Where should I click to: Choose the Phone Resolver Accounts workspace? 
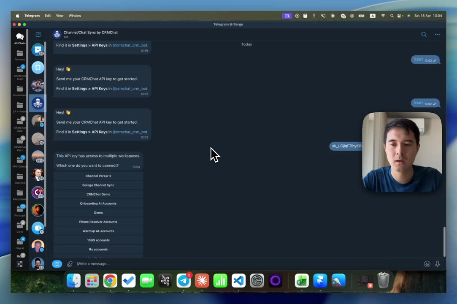coord(98,222)
